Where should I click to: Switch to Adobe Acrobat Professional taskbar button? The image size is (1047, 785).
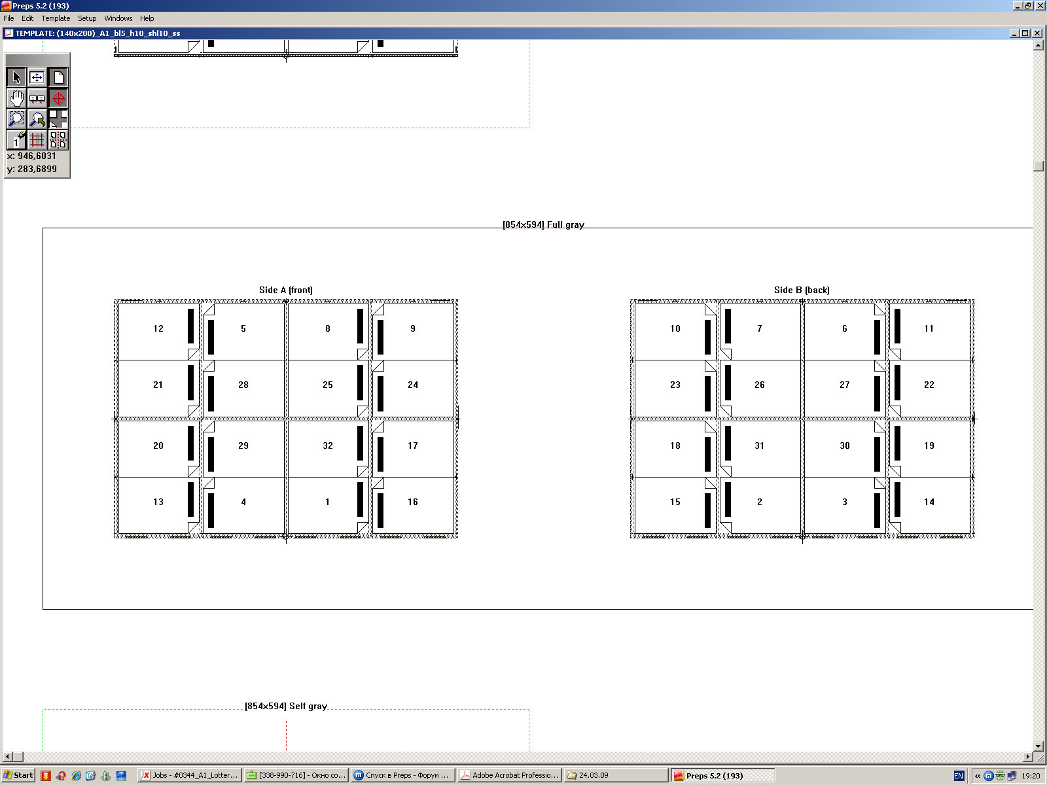point(508,775)
